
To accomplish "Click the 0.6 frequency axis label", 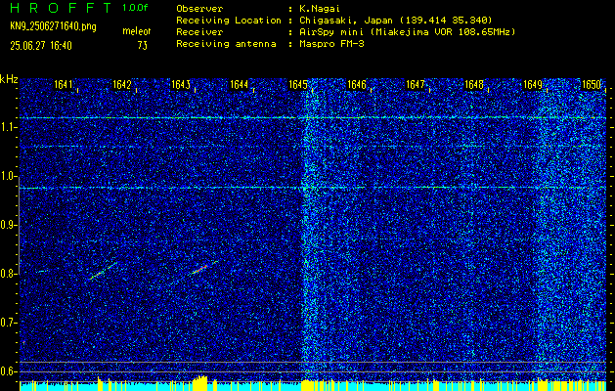I will pyautogui.click(x=8, y=371).
